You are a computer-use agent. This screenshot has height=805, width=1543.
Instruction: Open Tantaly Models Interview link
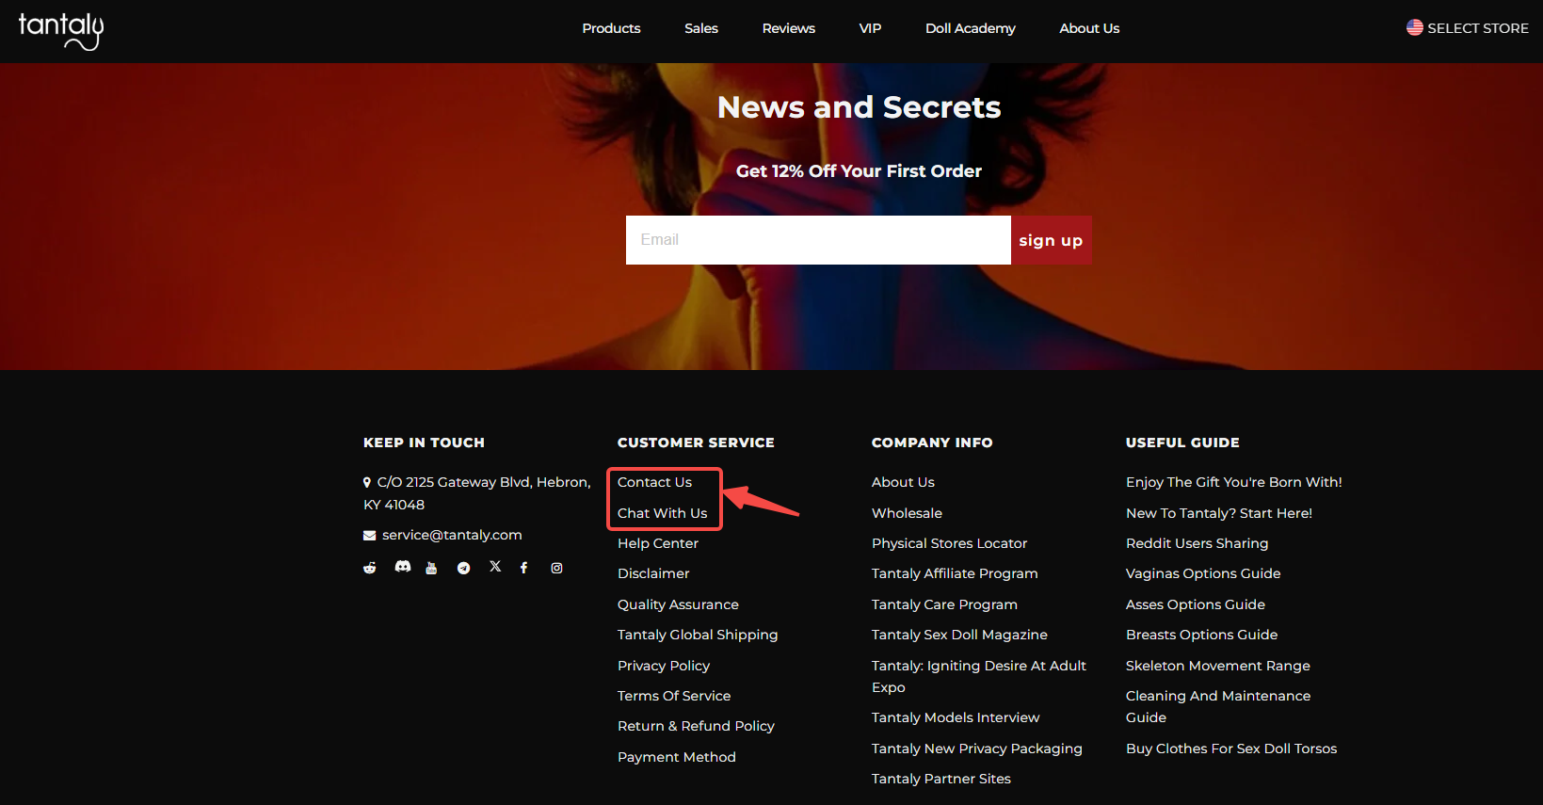click(x=956, y=717)
